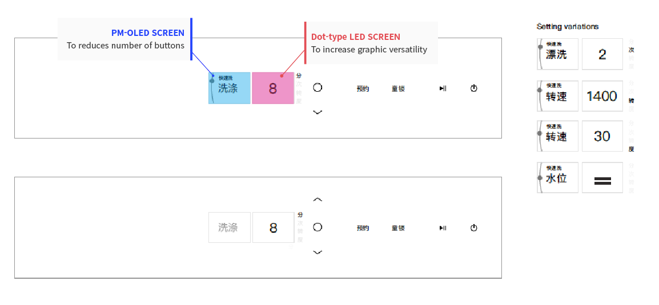Viewport: 659px width, 305px height.
Task: Tap 童锁 child lock on upper panel
Action: click(398, 88)
